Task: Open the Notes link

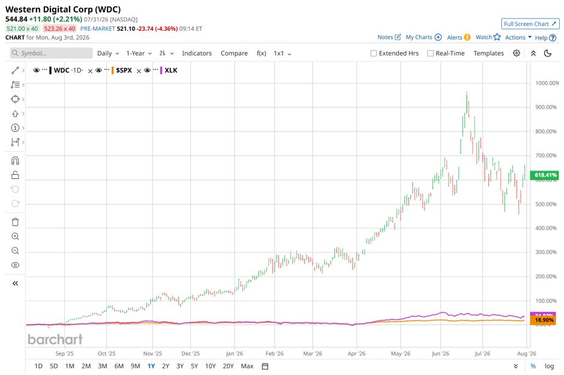Action: (385, 37)
